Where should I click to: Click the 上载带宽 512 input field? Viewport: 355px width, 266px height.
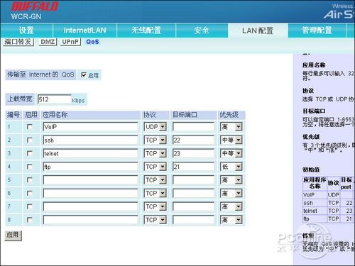coord(55,99)
